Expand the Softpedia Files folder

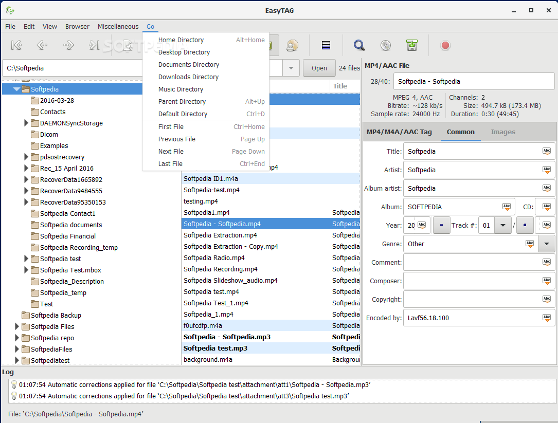17,326
